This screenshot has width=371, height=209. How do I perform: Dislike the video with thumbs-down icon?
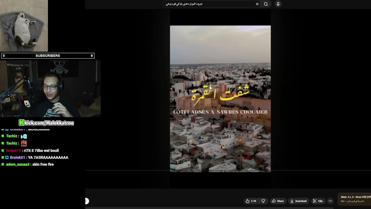[263, 201]
